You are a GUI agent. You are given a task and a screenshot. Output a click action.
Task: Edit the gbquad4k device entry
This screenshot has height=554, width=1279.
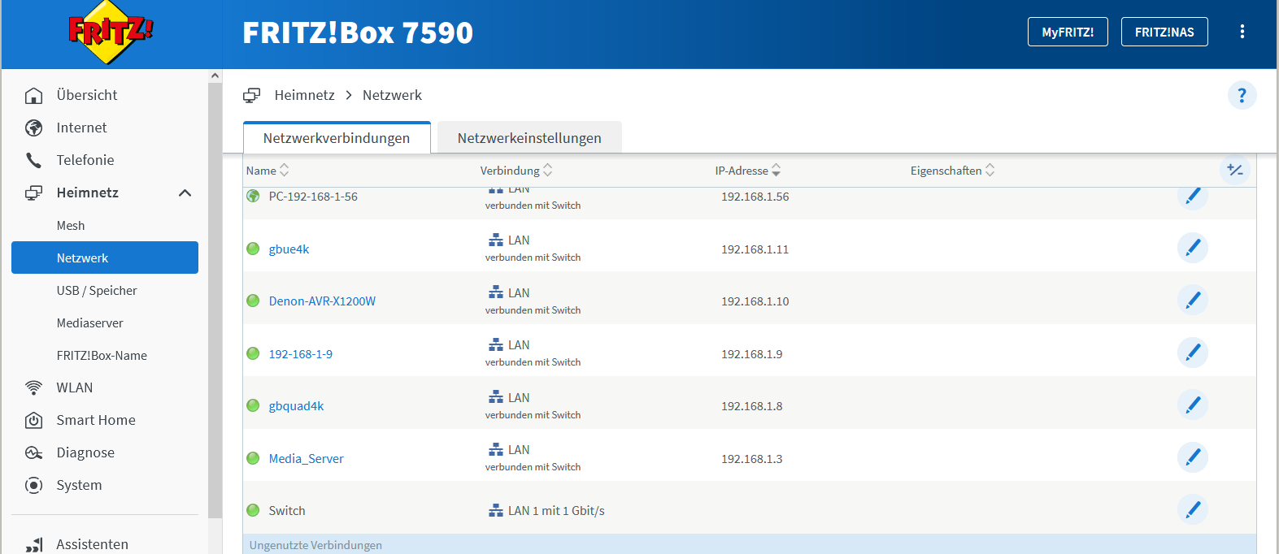(1193, 405)
